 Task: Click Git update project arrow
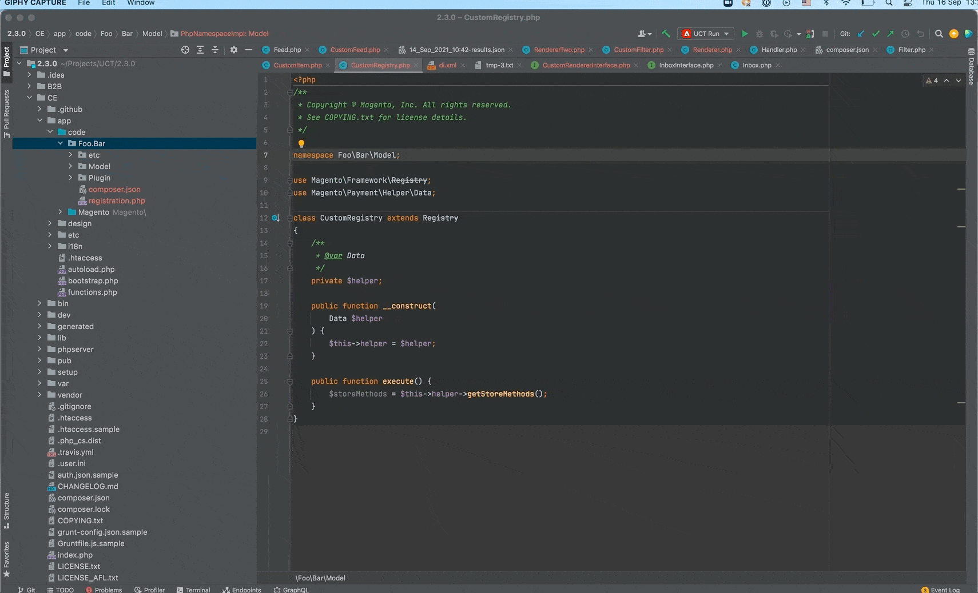pos(861,34)
